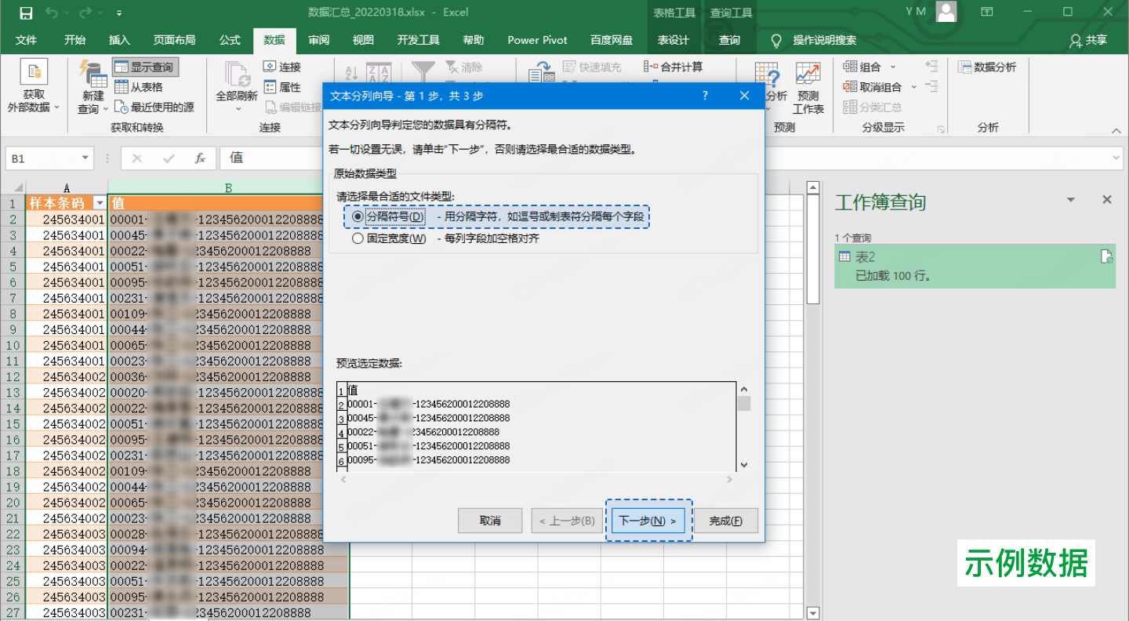
Task: Expand the Name Box dropdown arrow
Action: pos(85,158)
